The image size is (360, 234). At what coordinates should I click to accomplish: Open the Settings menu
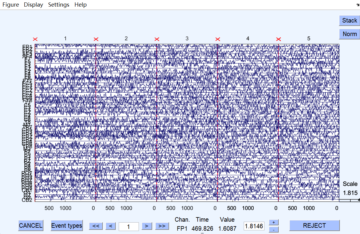[x=58, y=5]
